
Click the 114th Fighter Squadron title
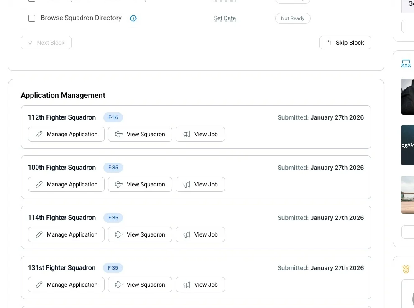pyautogui.click(x=62, y=217)
